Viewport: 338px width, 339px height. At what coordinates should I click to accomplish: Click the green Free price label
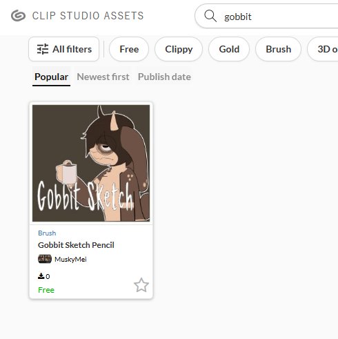point(46,290)
